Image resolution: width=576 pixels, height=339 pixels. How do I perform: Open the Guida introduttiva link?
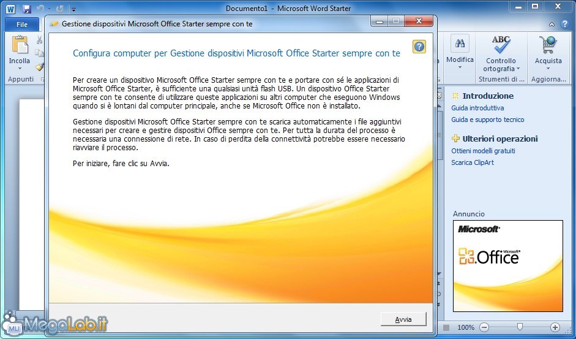477,108
